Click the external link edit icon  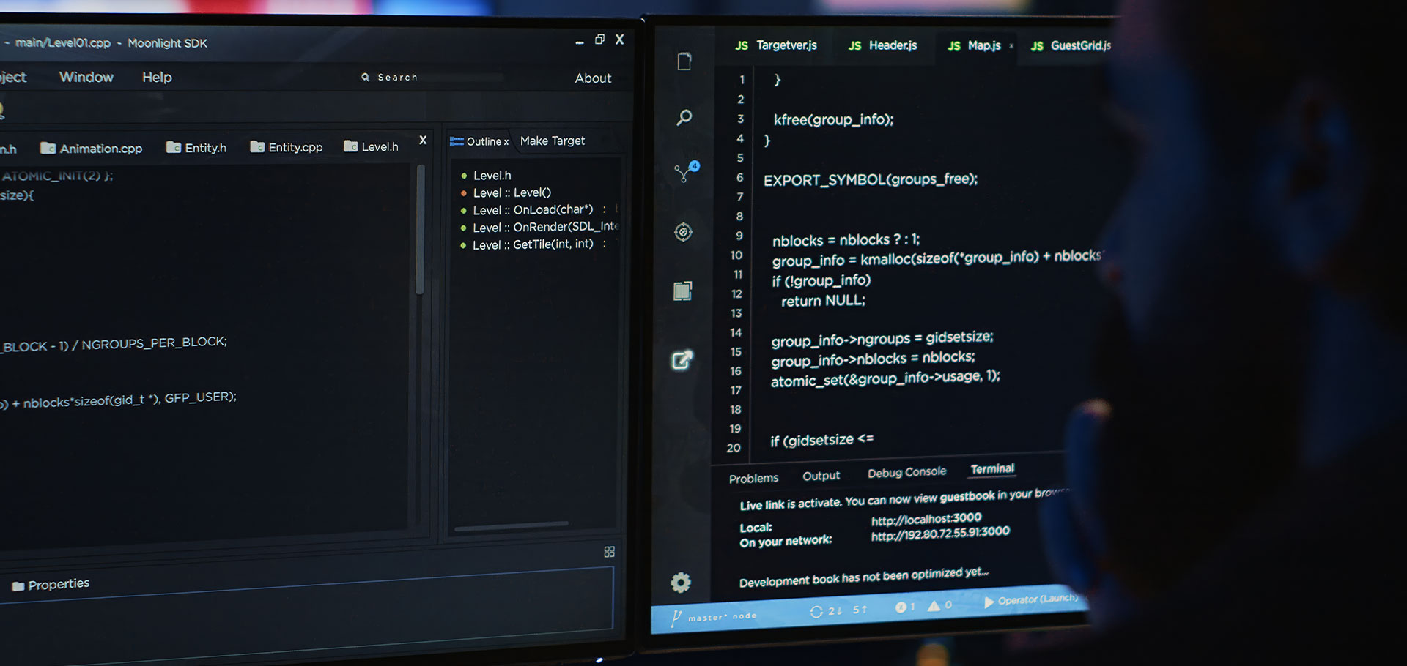pyautogui.click(x=682, y=360)
